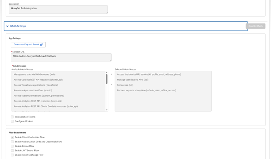271x159 pixels.
Task: Enable the JWT Bearer Flow checkbox
Action: (12, 150)
